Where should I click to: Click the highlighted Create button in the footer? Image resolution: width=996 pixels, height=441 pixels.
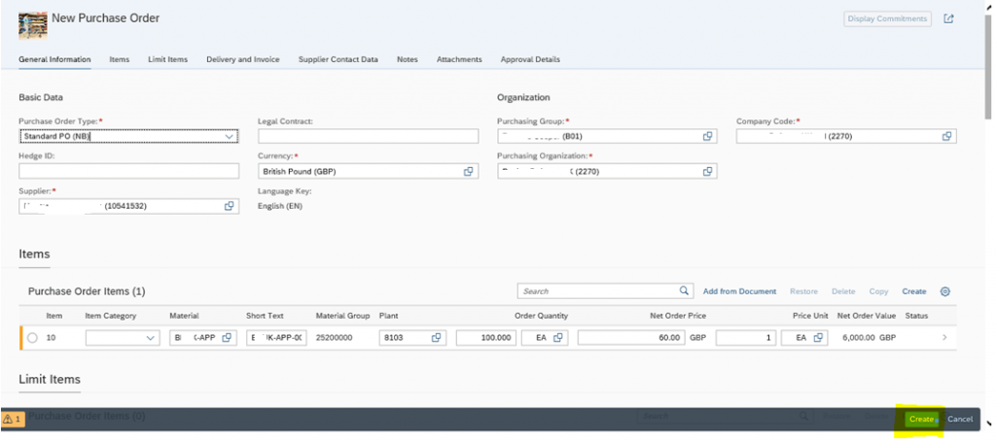(922, 419)
